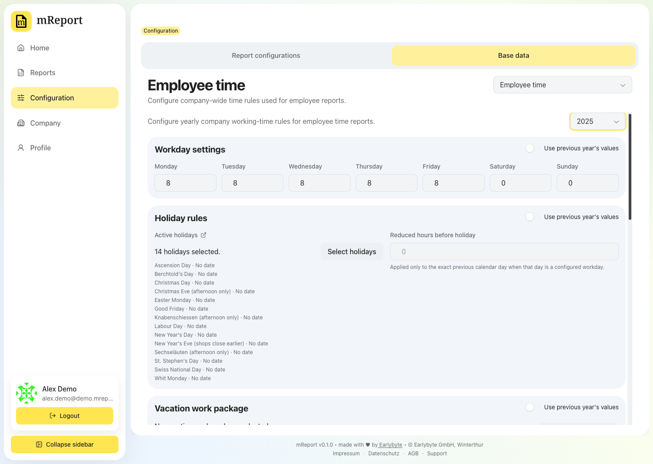Click the Wednesday hours input field
This screenshot has height=464, width=653.
319,183
